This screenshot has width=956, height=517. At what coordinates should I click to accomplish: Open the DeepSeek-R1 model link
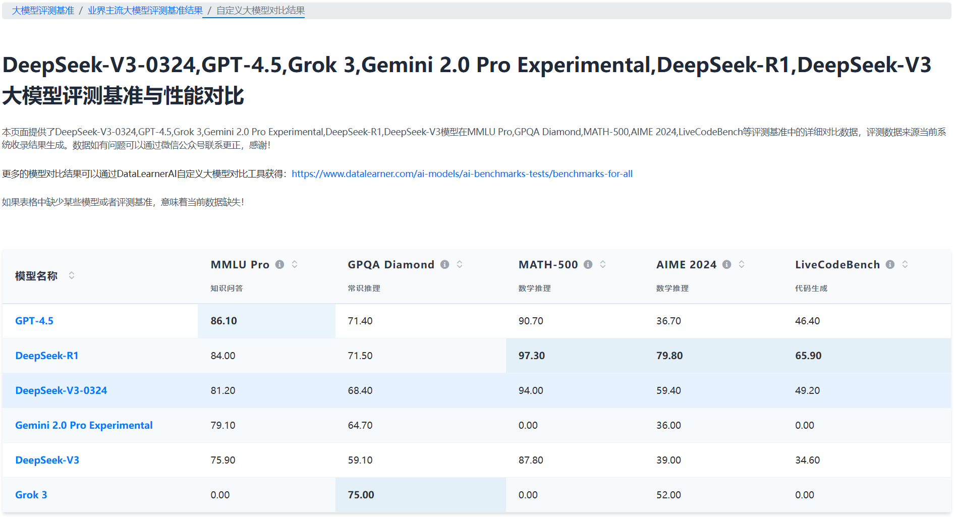(47, 356)
